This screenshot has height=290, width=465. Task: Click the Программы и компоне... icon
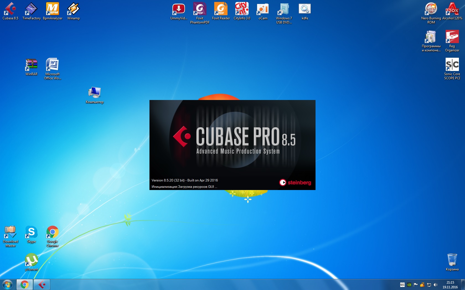[x=431, y=41]
